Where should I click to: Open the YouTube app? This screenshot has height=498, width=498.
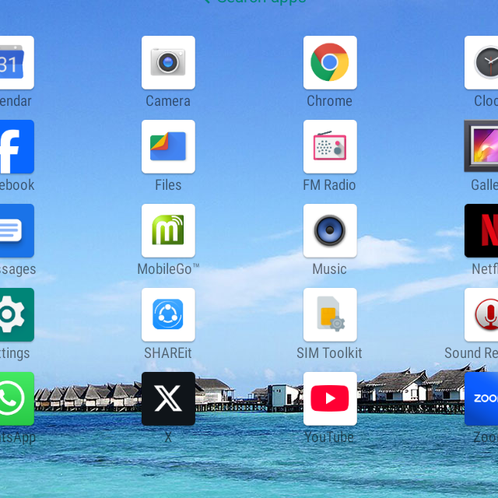(x=330, y=398)
